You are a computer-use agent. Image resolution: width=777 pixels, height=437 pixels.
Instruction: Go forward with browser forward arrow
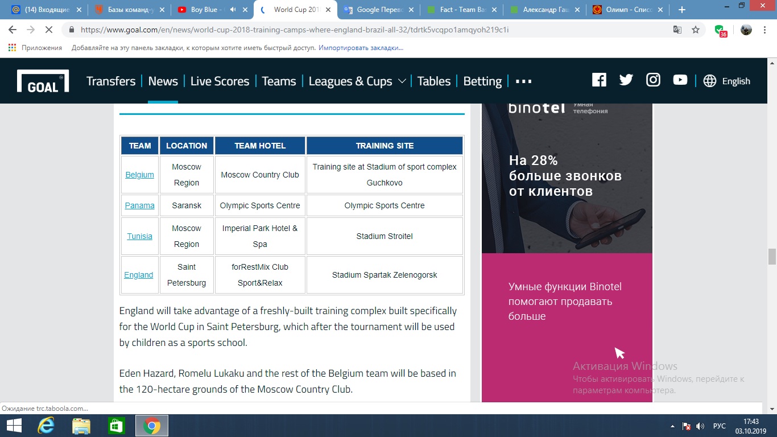tap(31, 30)
